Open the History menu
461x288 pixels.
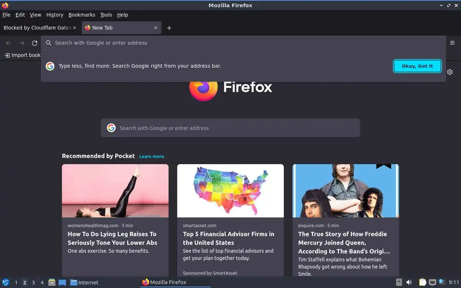[55, 15]
